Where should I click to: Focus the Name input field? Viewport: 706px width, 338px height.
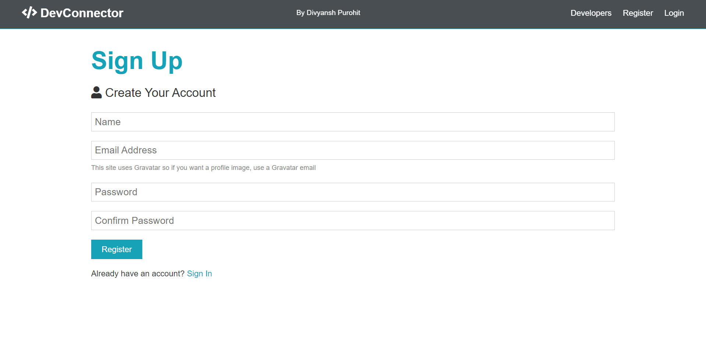pos(353,122)
